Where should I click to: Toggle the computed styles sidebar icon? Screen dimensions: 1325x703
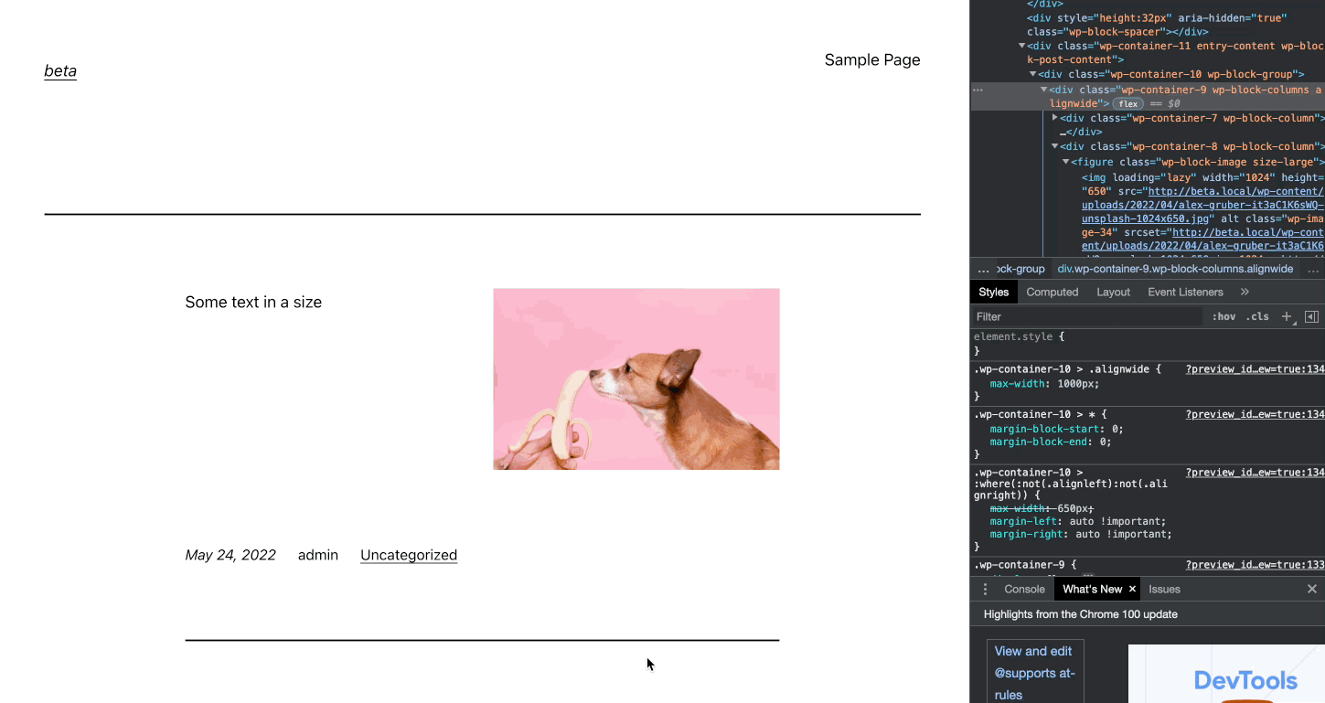(1311, 316)
